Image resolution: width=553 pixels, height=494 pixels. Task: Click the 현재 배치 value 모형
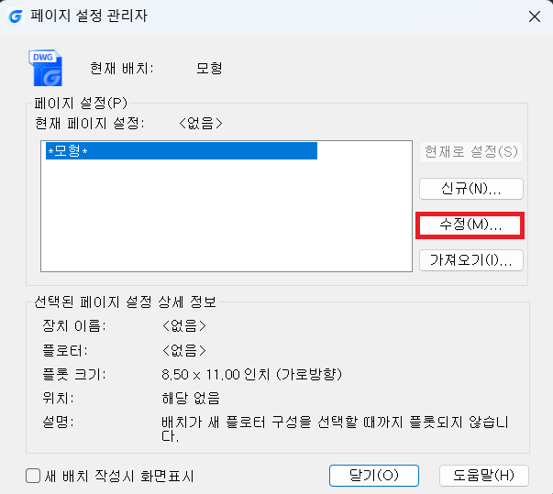click(209, 68)
